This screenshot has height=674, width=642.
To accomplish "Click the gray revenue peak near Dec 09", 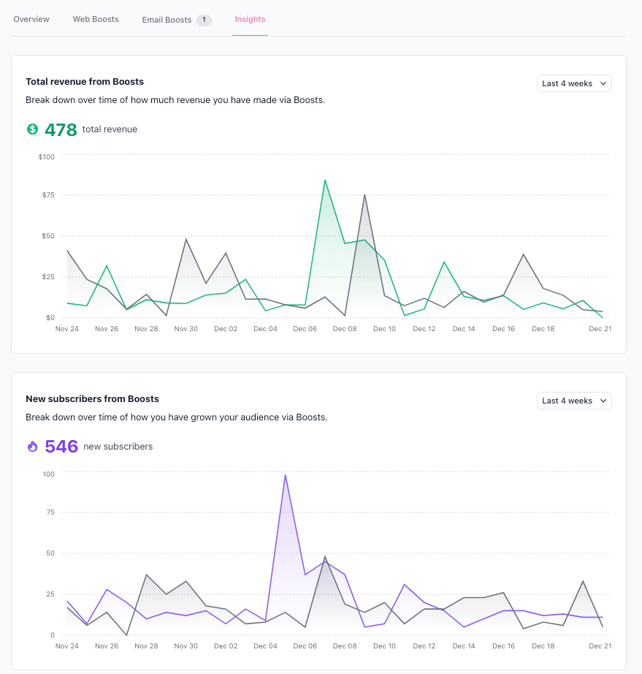I will [x=364, y=194].
